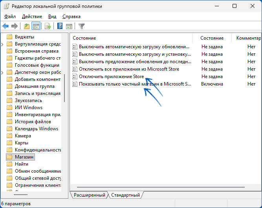Select the Гаджеты рабочего стола tree folder
262x208 pixels.
(38, 58)
